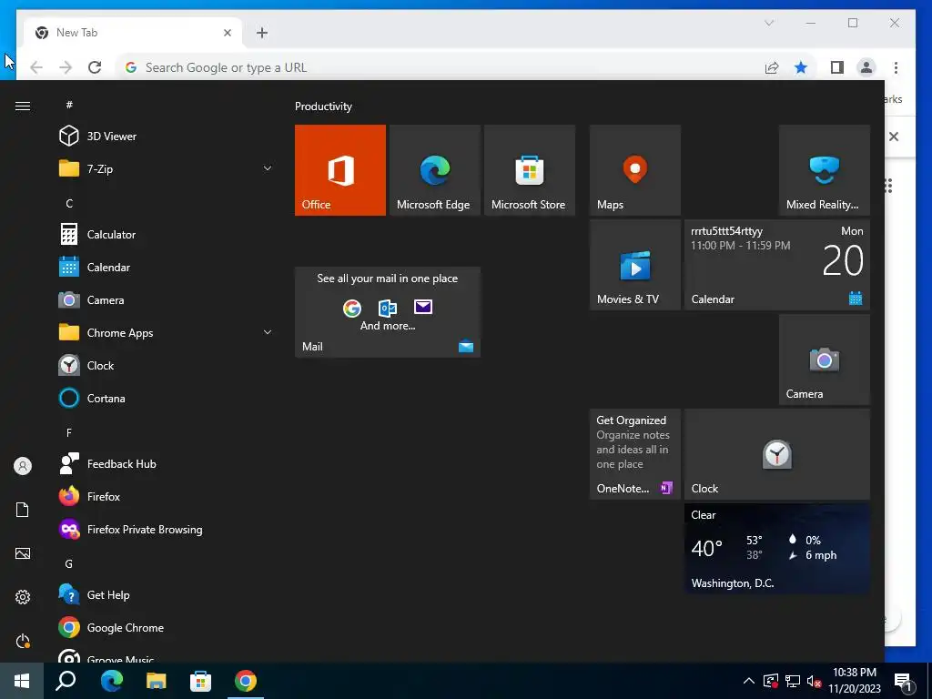932x699 pixels.
Task: Open the OneNote tile
Action: tap(634, 454)
